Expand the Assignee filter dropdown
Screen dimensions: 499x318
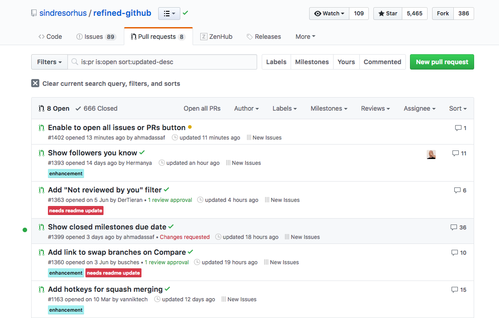click(x=419, y=108)
